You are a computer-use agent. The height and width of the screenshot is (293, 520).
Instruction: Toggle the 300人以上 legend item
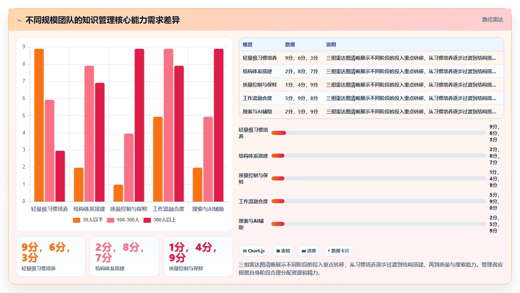(160, 220)
